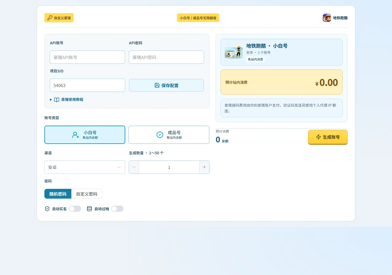Click the 0 余额 estimated consumption value
The height and width of the screenshot is (275, 392).
pyautogui.click(x=222, y=140)
